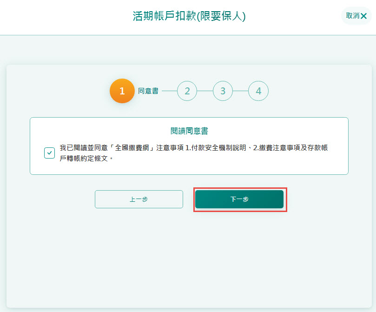Viewport: 376px width, 312px height.
Task: Click the 取消 cancel button
Action: pyautogui.click(x=356, y=16)
